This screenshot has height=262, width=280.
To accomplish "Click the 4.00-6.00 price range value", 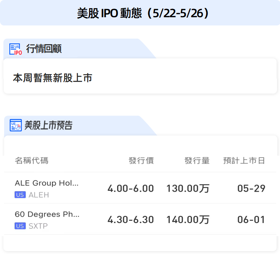I will click(131, 188).
